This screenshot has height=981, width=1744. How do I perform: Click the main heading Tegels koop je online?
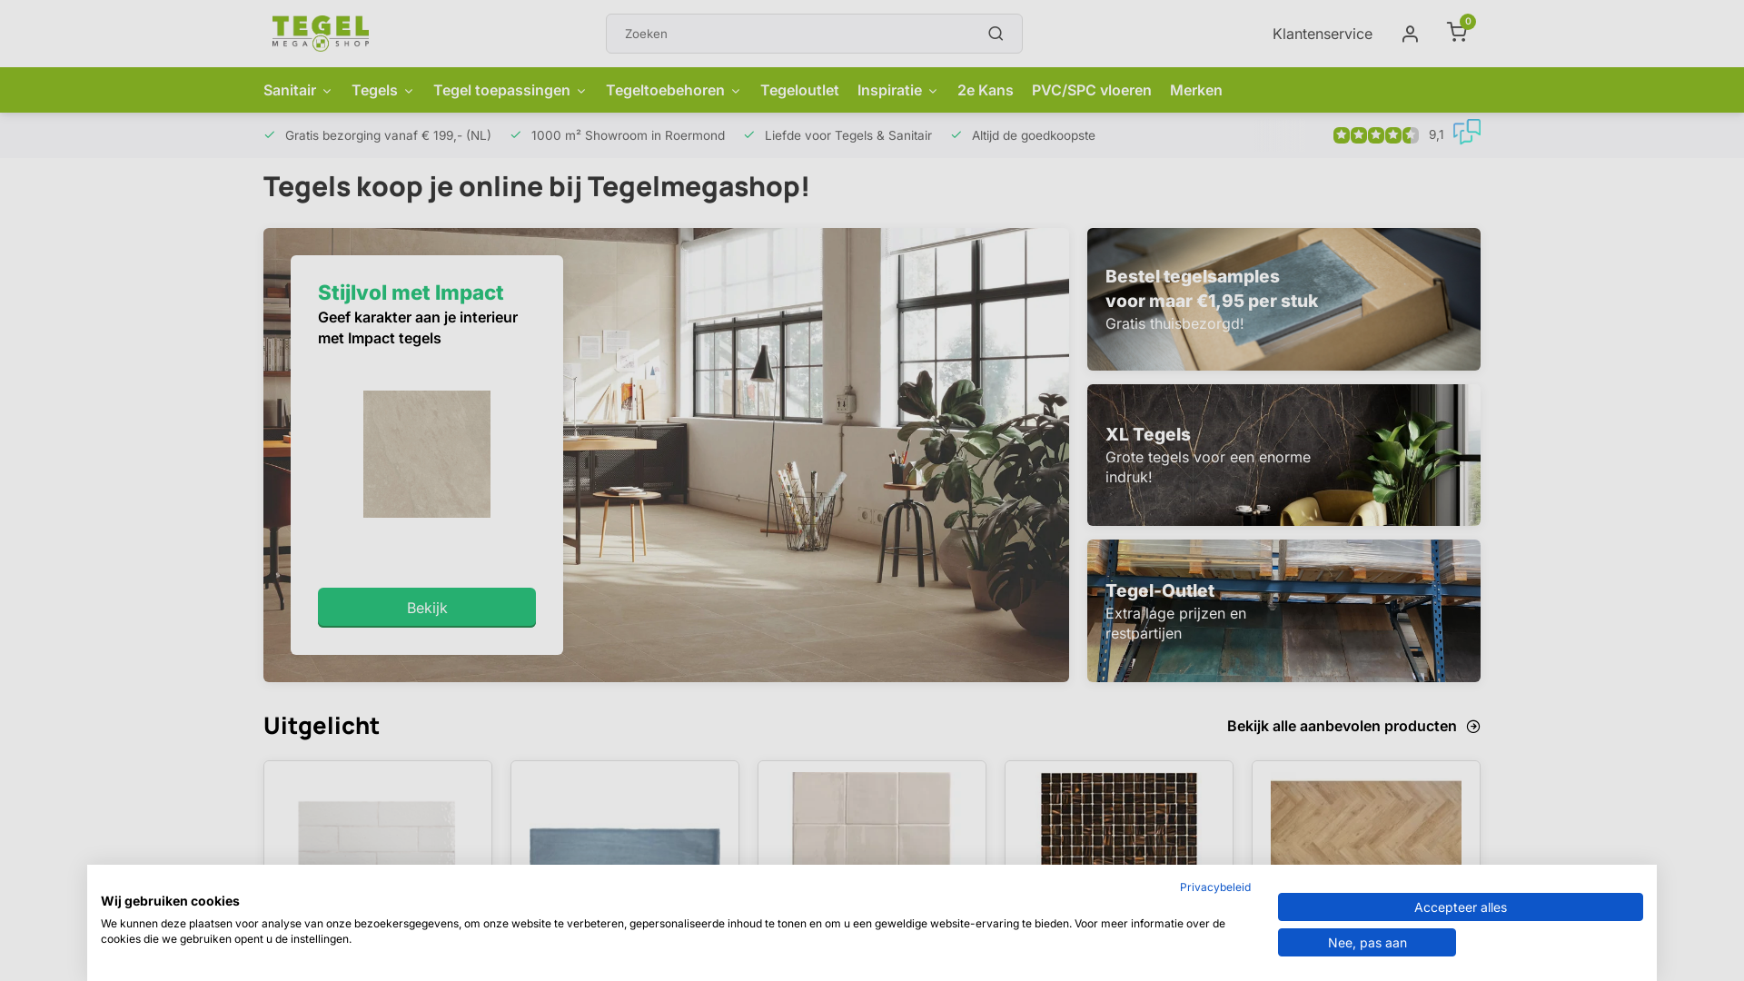(536, 186)
